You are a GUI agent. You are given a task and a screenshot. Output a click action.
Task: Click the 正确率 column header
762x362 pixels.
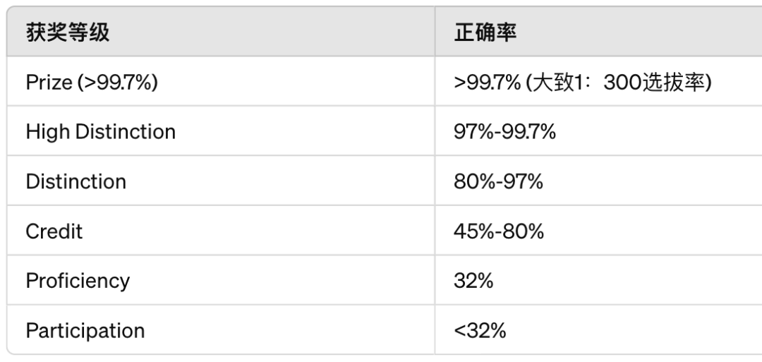click(485, 32)
